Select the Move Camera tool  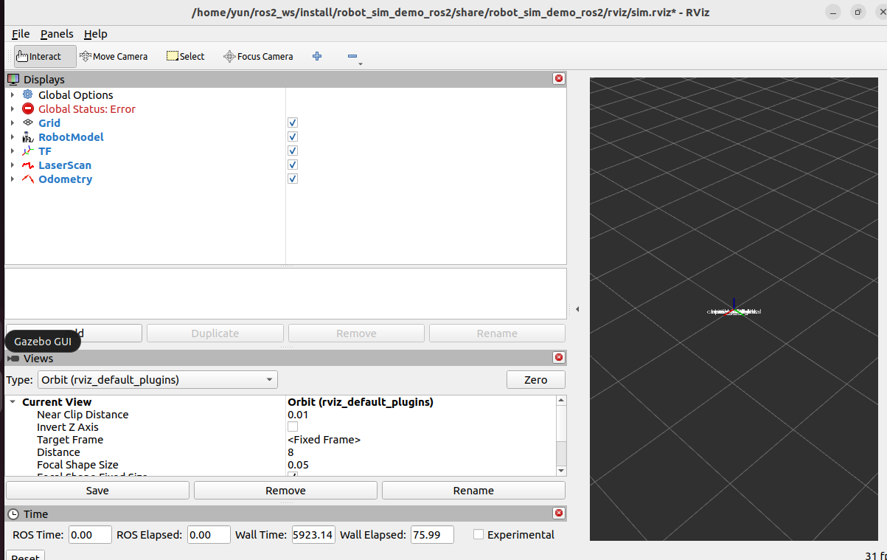click(114, 56)
